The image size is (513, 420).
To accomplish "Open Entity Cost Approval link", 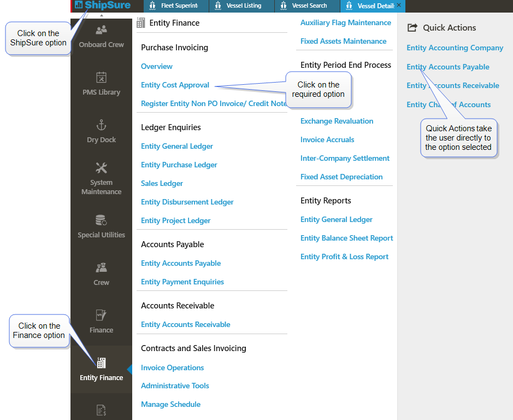I will 175,85.
